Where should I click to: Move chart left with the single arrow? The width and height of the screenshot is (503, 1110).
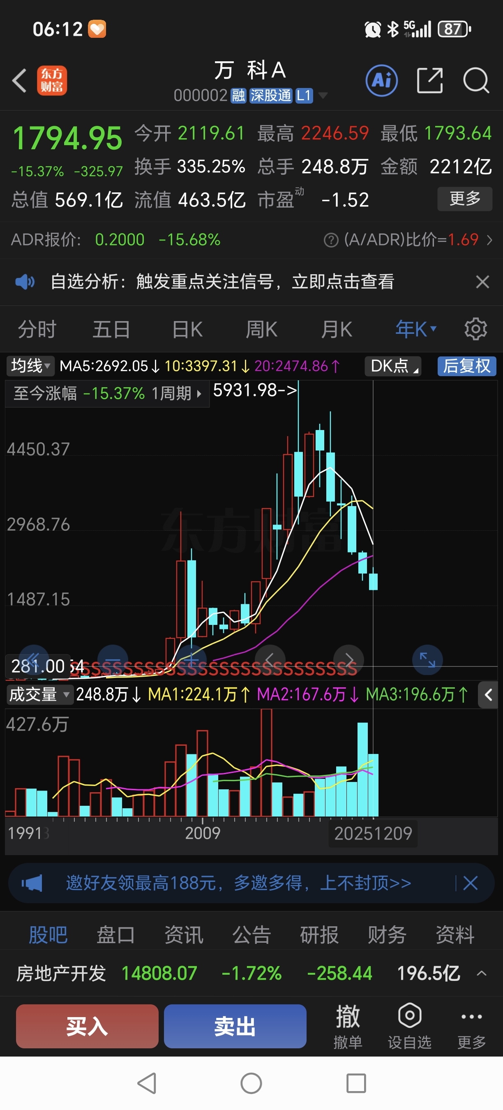pos(270,660)
